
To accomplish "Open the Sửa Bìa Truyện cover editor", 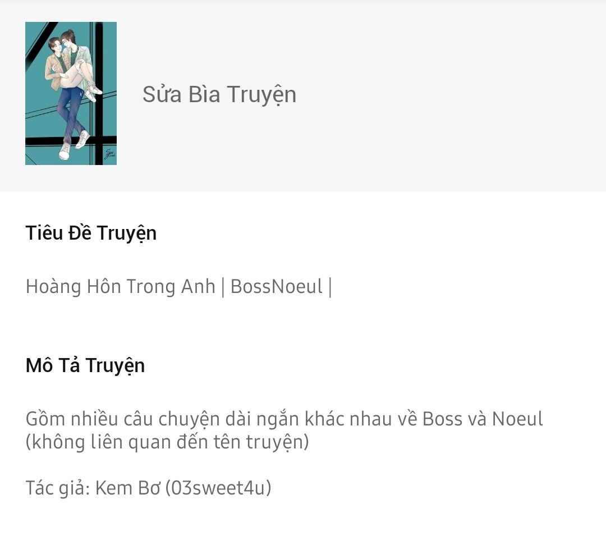I will pos(219,95).
